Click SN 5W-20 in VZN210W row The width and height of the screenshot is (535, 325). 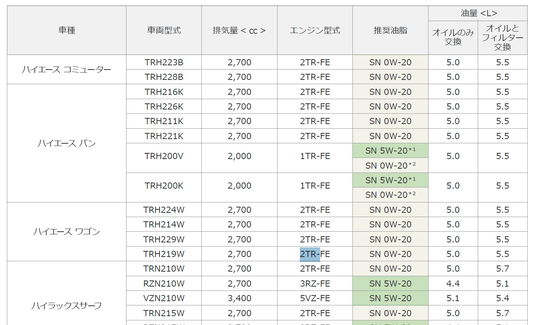pyautogui.click(x=390, y=298)
